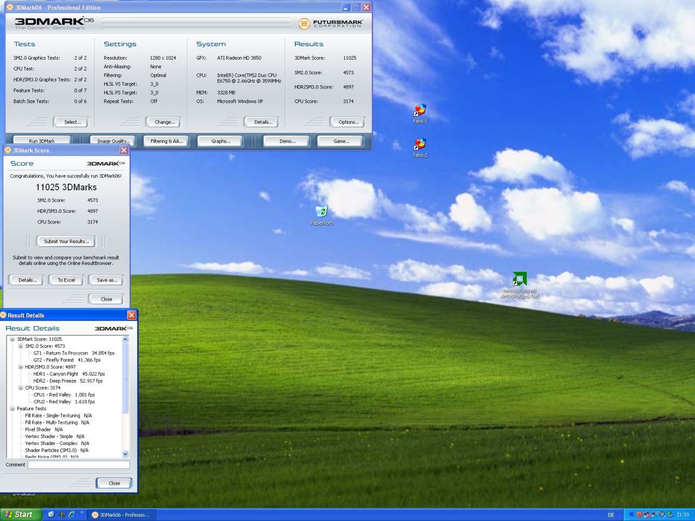Collapse the HDR/SM3.0 Score: 4897 node

tap(21, 367)
